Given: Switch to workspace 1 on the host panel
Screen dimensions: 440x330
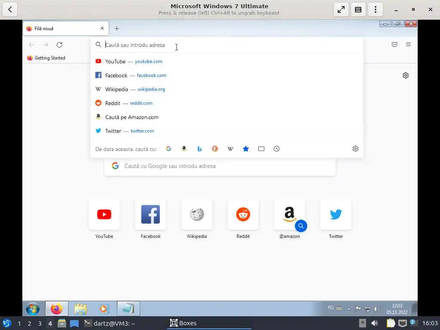Looking at the screenshot, I should tap(19, 324).
